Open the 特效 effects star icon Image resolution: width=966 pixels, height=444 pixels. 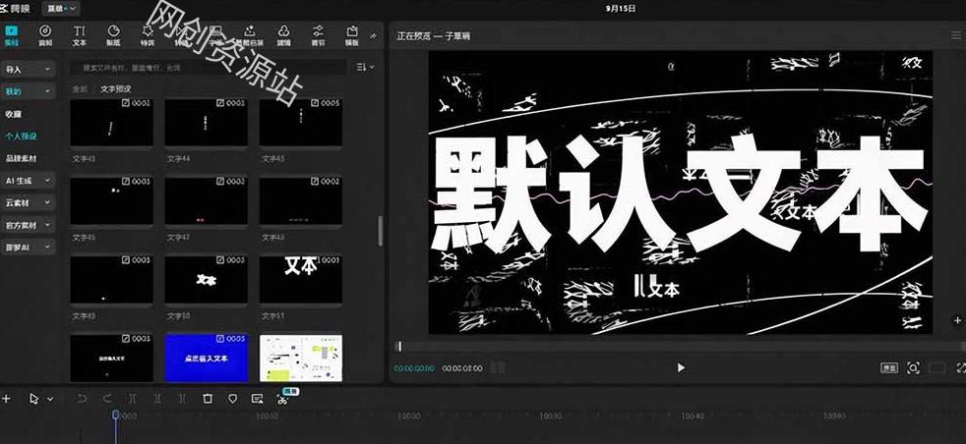pos(148,35)
